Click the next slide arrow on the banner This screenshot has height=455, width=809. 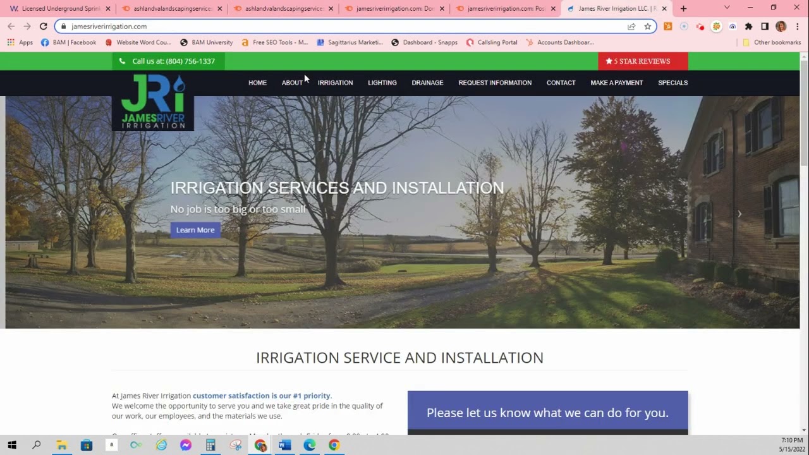click(739, 214)
